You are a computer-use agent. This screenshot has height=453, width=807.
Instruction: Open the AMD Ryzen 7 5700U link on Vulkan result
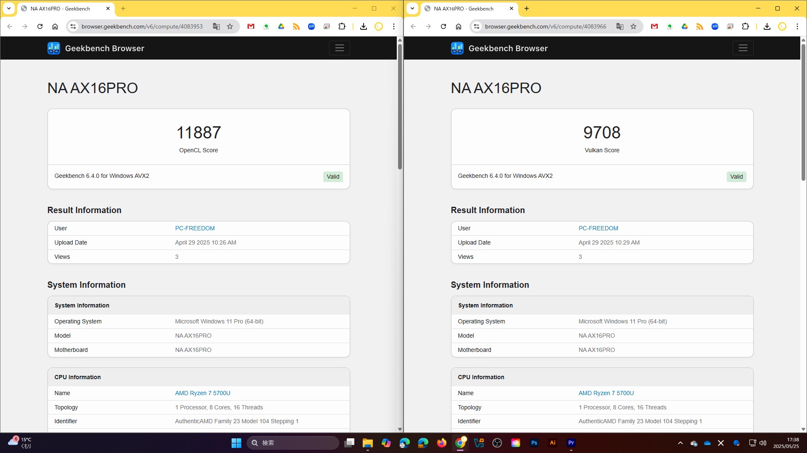(606, 393)
